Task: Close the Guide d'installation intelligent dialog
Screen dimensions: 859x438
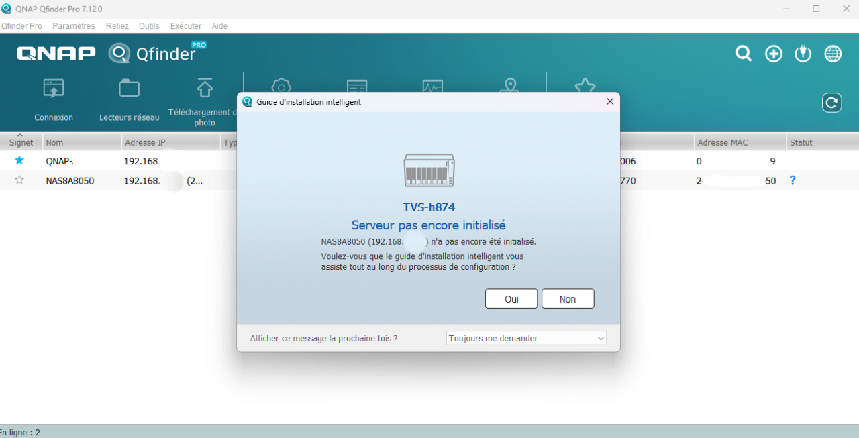Action: 609,101
